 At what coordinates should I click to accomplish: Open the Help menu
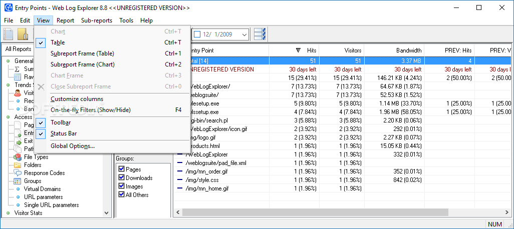click(146, 20)
